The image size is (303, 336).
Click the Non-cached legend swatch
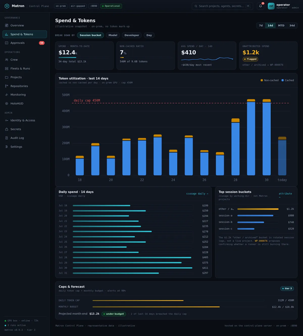click(262, 80)
